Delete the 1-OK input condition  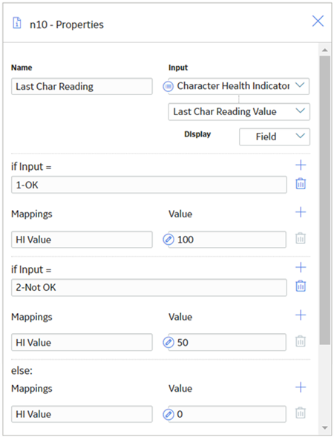coord(301,184)
